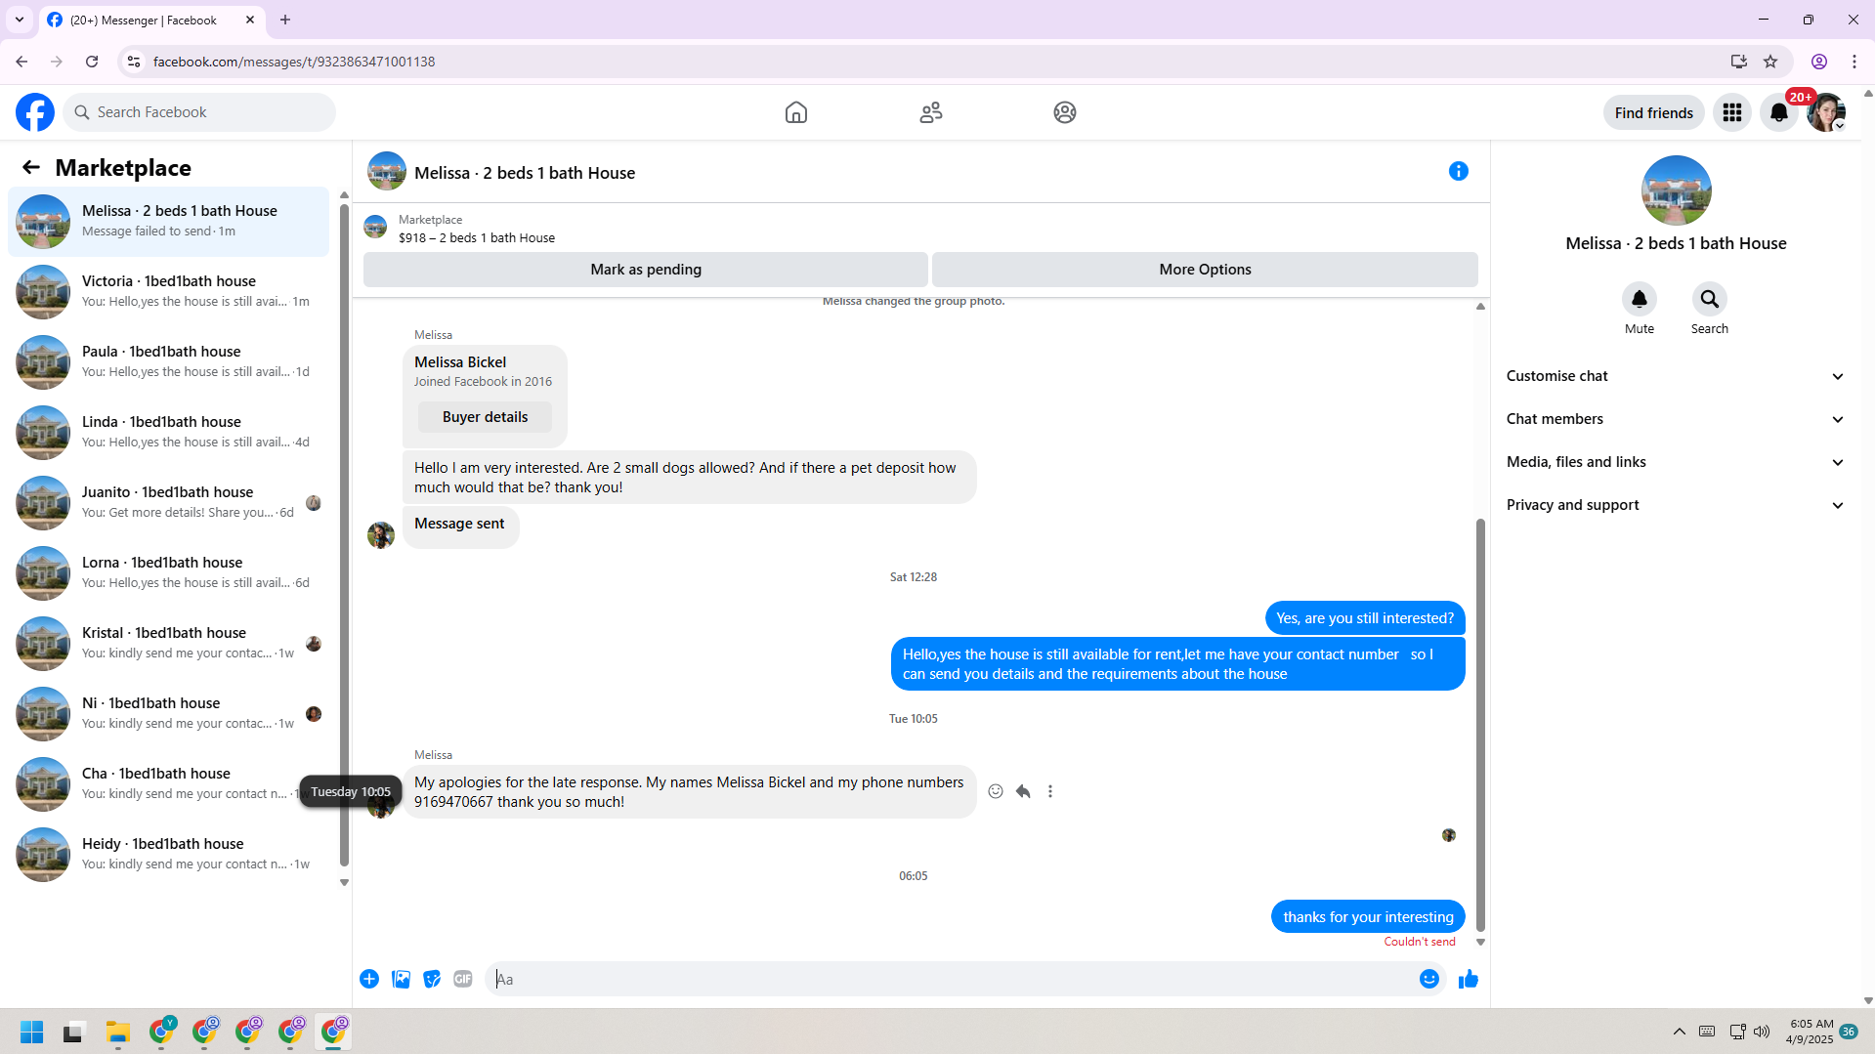Open the Chrome tab search dropdown
Screen dimensions: 1875x1054
click(20, 20)
